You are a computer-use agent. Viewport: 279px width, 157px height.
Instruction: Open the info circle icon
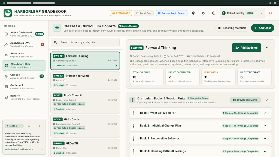click(x=214, y=13)
